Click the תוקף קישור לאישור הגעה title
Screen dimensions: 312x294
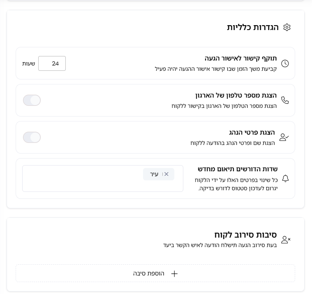(240, 58)
